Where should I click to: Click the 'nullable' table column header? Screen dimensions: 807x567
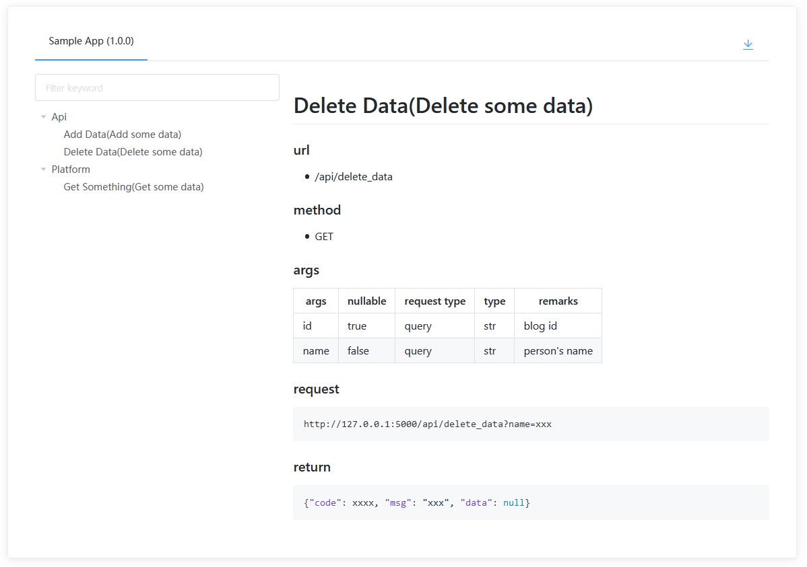[x=366, y=301]
